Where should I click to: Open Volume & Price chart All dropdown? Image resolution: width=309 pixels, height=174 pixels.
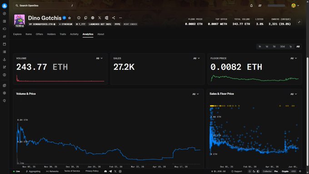coord(195,94)
